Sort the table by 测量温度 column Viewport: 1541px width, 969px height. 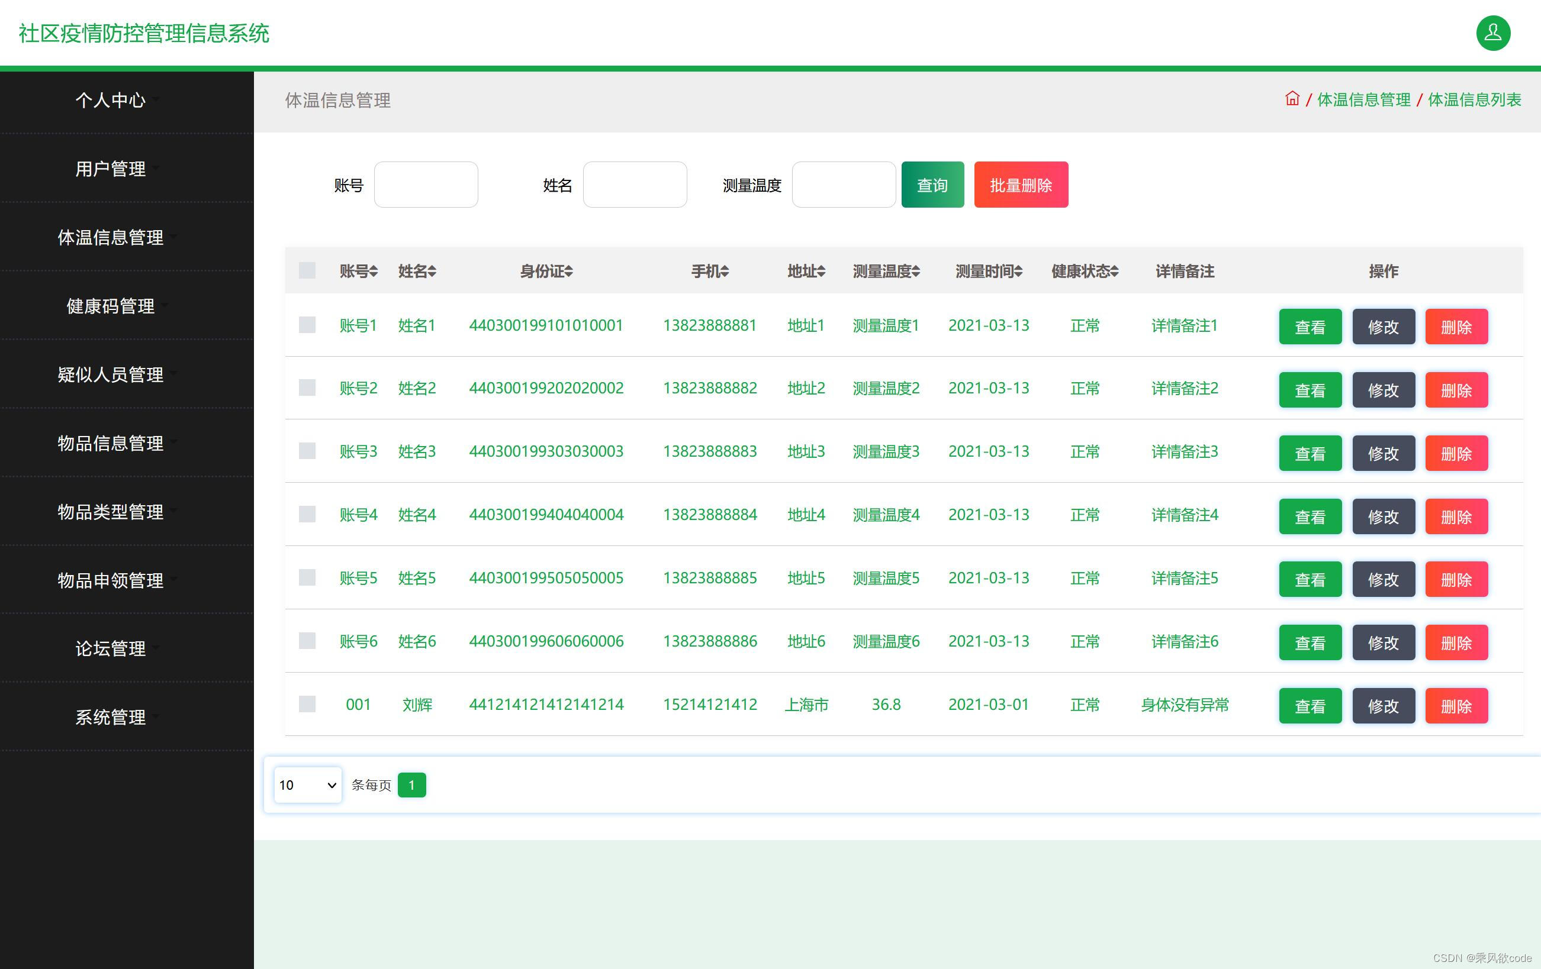tap(886, 270)
